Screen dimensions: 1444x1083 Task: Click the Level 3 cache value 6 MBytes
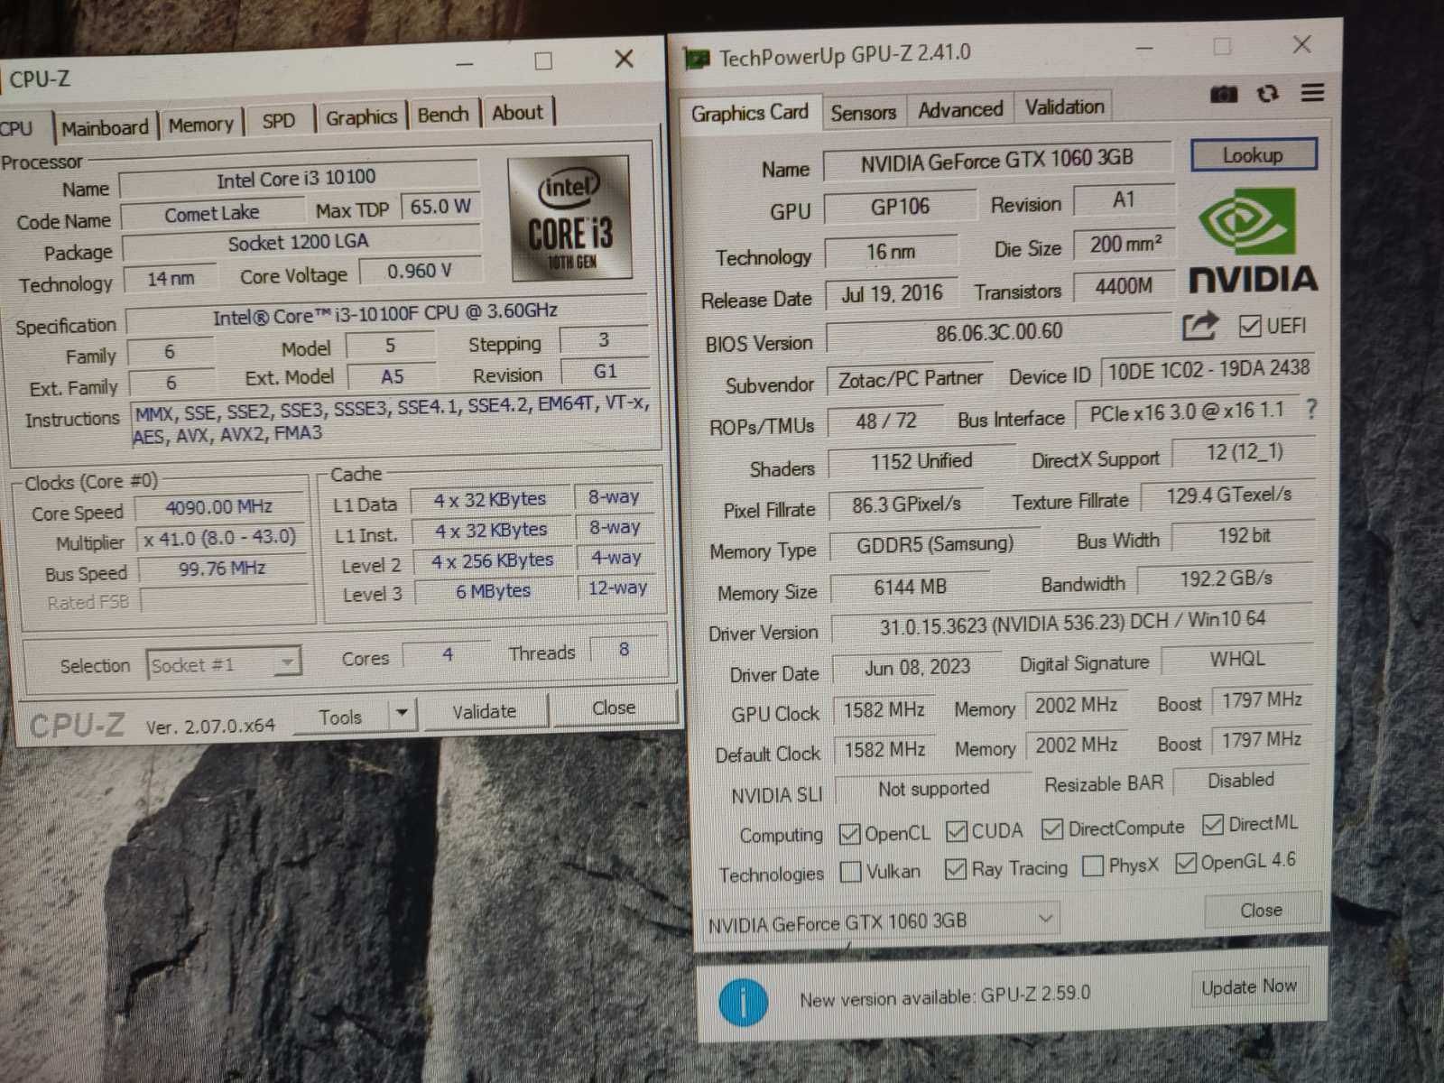click(x=493, y=591)
